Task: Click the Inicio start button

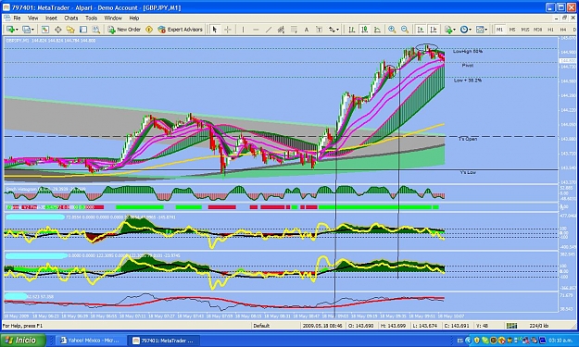Action: pos(23,340)
